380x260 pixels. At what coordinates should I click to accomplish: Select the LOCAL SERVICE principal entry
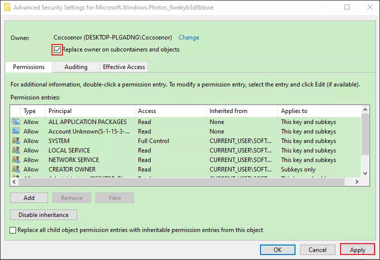click(69, 150)
